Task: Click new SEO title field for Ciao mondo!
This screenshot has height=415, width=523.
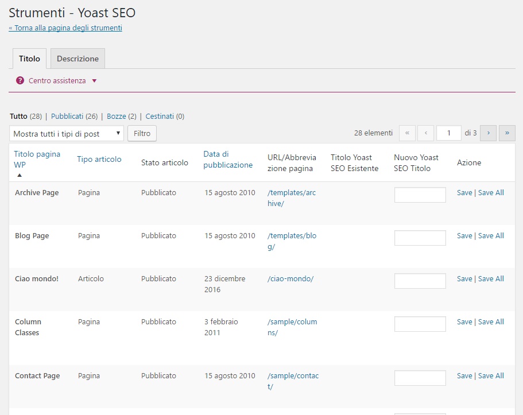Action: [x=420, y=281]
